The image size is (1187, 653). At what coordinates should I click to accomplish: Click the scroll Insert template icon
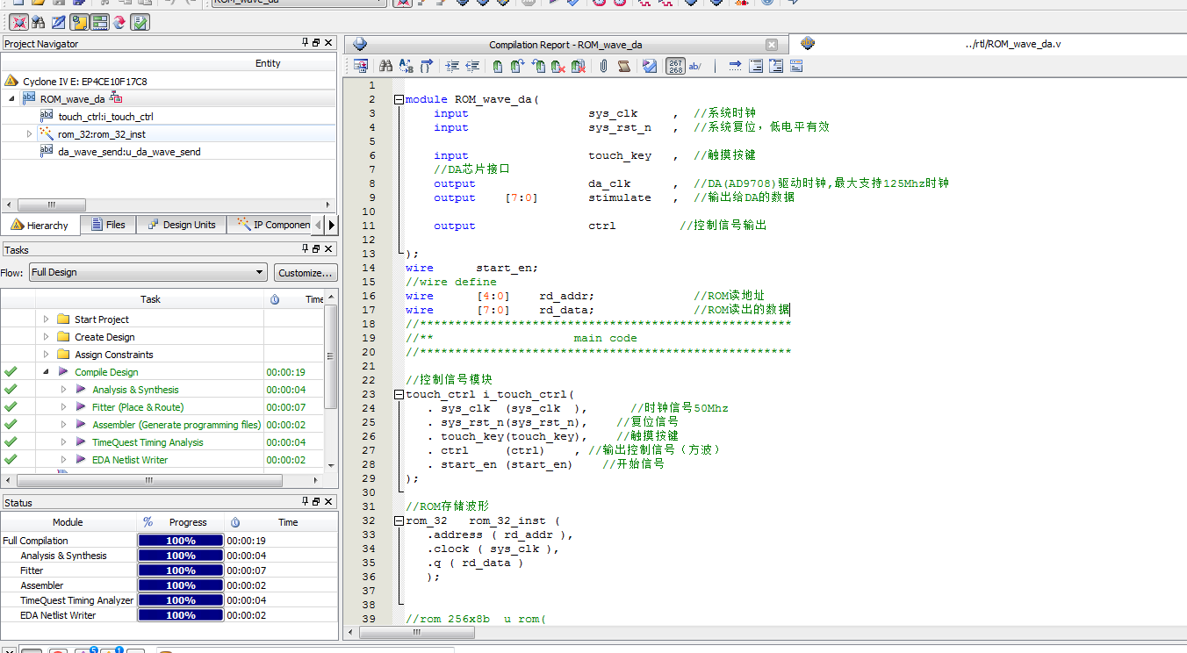[624, 66]
